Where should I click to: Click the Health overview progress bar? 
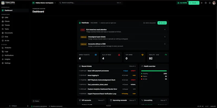154,71
